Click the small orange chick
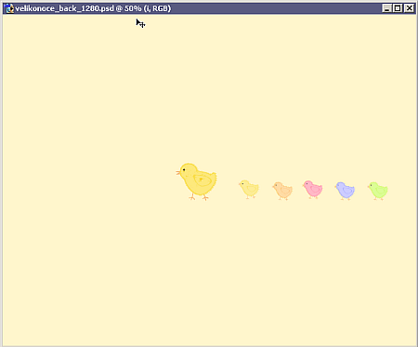Viewport: 418px width, 347px height. [x=282, y=191]
